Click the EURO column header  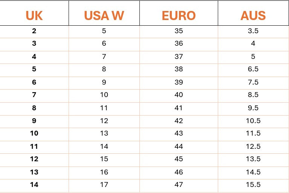tap(179, 15)
